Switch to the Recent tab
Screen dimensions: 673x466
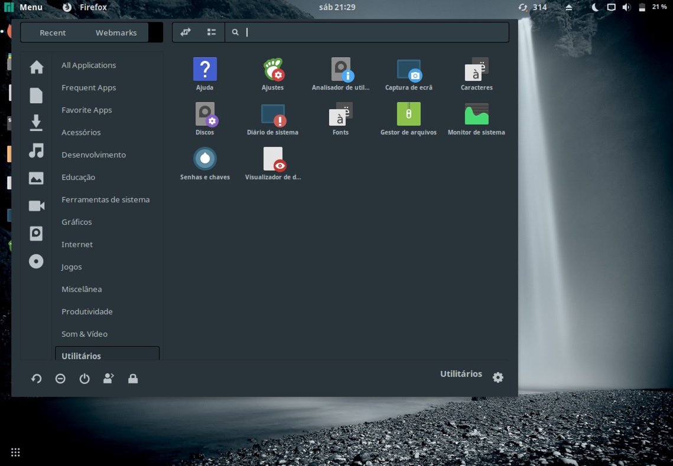coord(52,32)
